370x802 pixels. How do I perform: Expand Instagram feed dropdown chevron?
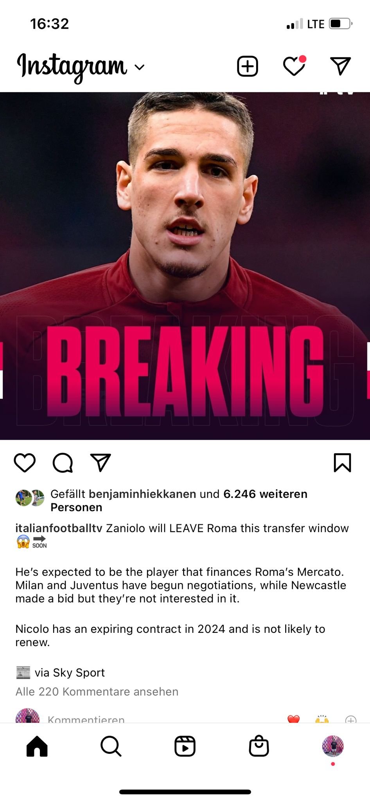139,67
